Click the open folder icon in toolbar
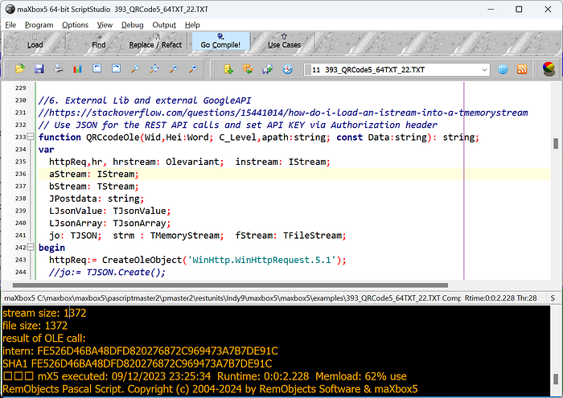This screenshot has width=563, height=398. click(x=20, y=68)
